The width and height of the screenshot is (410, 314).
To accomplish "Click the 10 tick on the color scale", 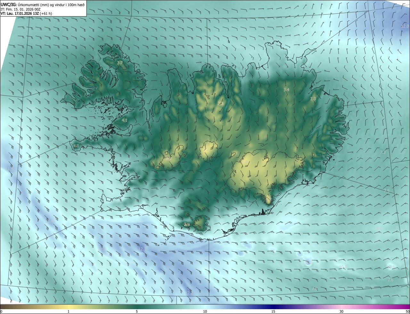I will coord(205,311).
